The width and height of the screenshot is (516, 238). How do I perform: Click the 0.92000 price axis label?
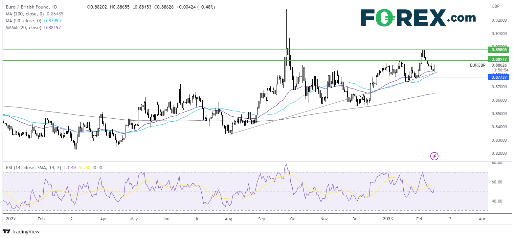click(x=499, y=20)
